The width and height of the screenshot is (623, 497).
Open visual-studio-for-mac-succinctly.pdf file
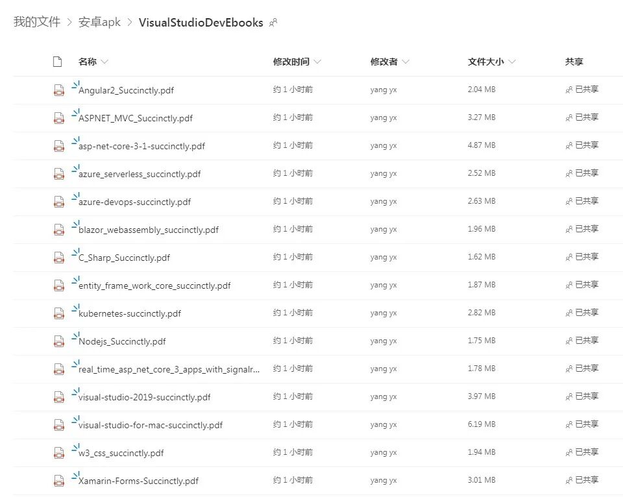click(150, 425)
